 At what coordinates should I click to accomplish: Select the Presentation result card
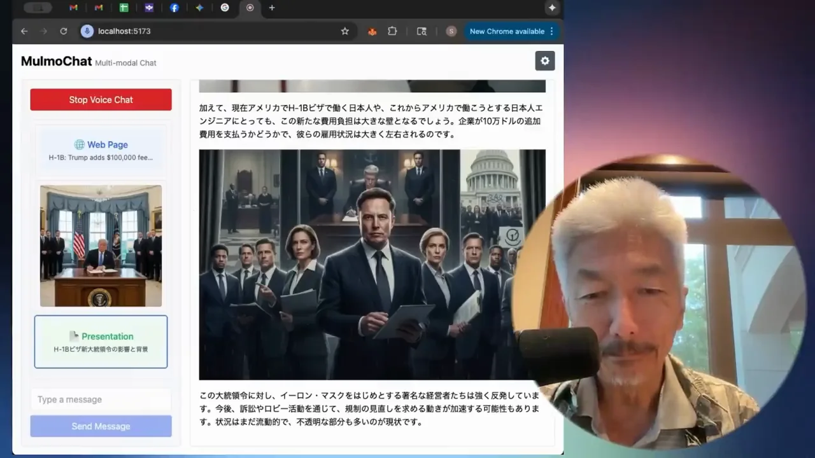point(101,342)
